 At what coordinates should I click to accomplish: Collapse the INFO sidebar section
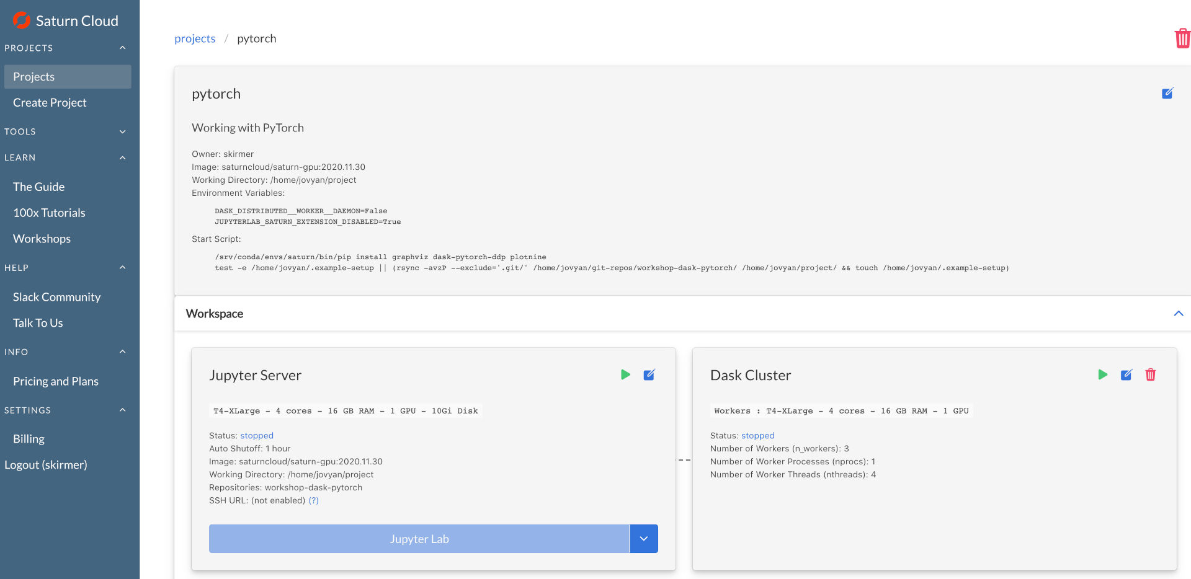pos(122,351)
